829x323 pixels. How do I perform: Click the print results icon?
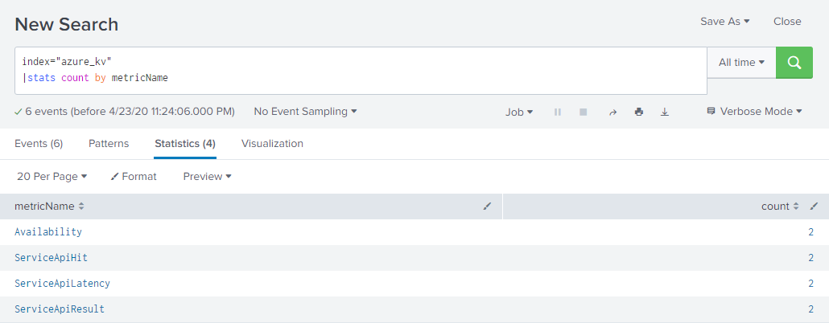click(x=639, y=112)
